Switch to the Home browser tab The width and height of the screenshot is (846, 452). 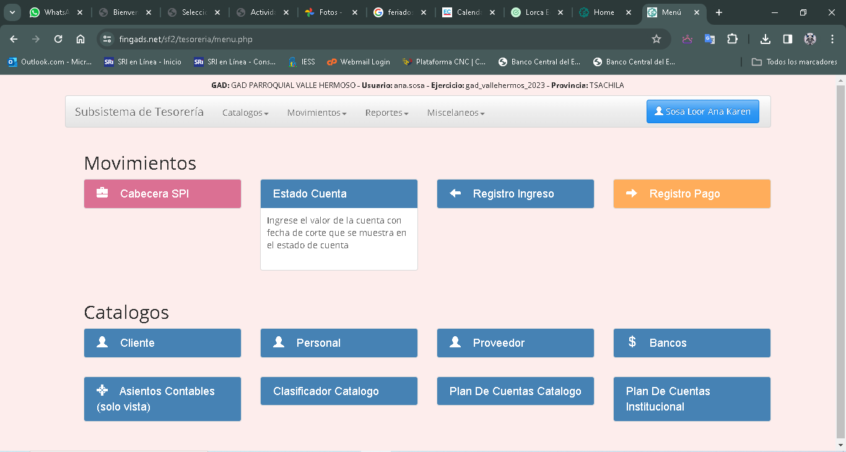click(x=603, y=12)
